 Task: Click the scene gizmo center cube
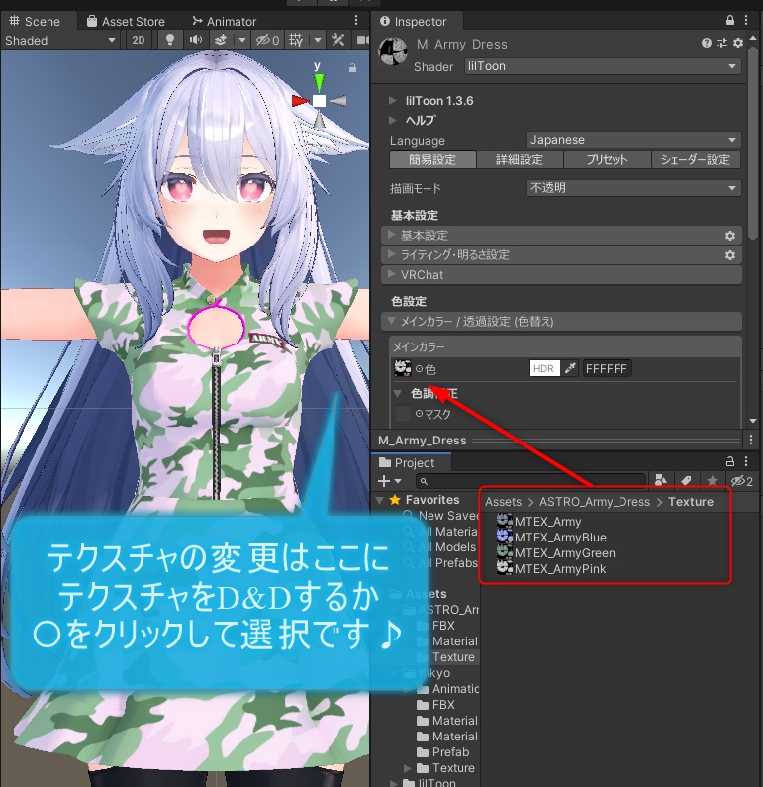tap(319, 101)
